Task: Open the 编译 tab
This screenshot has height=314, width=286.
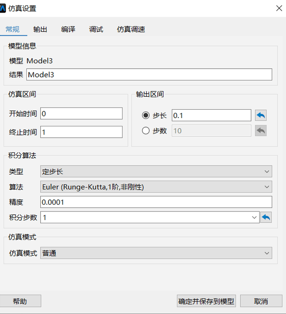Action: [x=68, y=29]
